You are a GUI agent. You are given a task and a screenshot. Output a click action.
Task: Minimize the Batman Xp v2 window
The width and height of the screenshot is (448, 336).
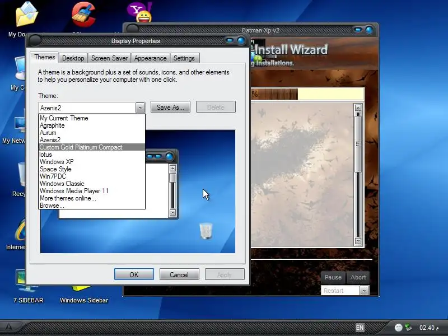click(358, 30)
